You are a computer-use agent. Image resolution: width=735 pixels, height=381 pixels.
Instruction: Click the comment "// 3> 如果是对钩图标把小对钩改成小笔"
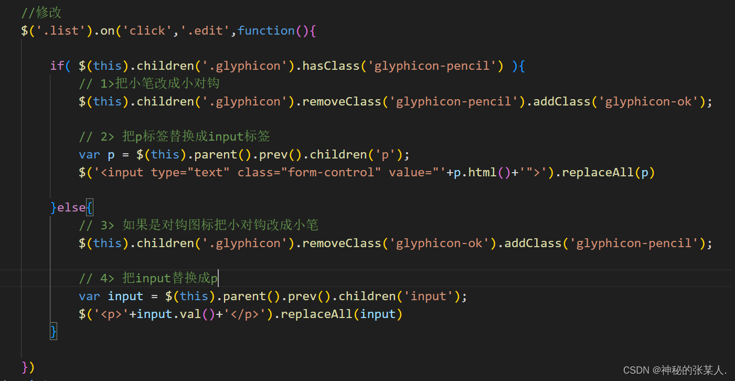[199, 226]
